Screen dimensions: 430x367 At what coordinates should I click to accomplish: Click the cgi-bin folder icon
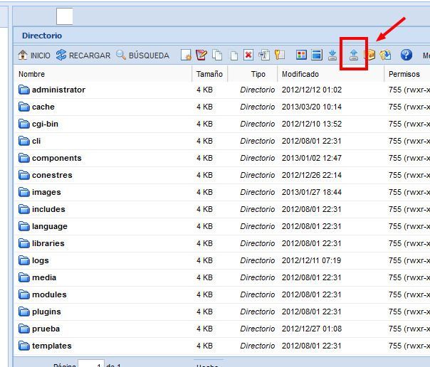24,124
